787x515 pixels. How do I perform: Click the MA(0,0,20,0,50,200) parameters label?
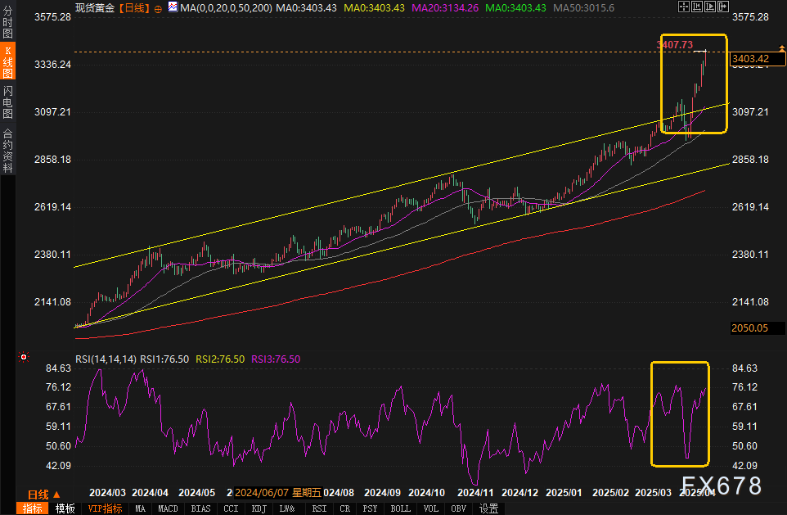pos(226,7)
